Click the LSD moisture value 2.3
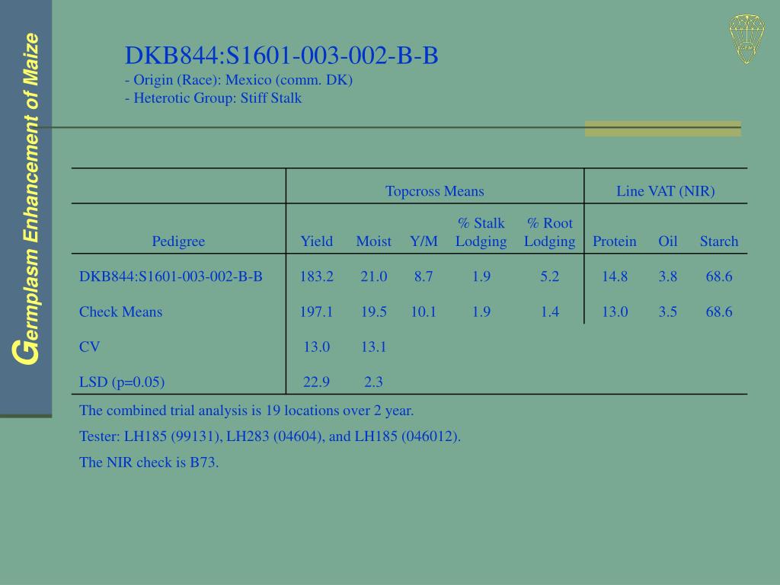 (373, 382)
